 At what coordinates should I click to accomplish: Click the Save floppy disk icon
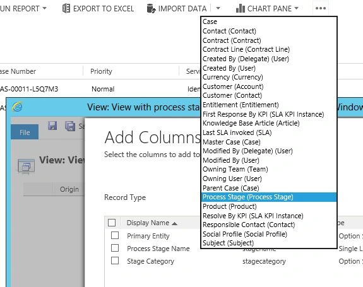pos(52,126)
